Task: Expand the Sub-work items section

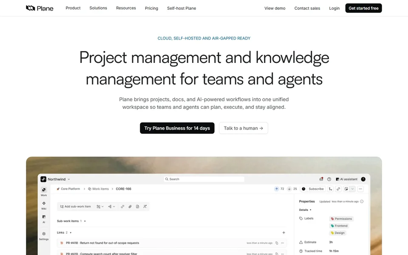Action: (85, 221)
